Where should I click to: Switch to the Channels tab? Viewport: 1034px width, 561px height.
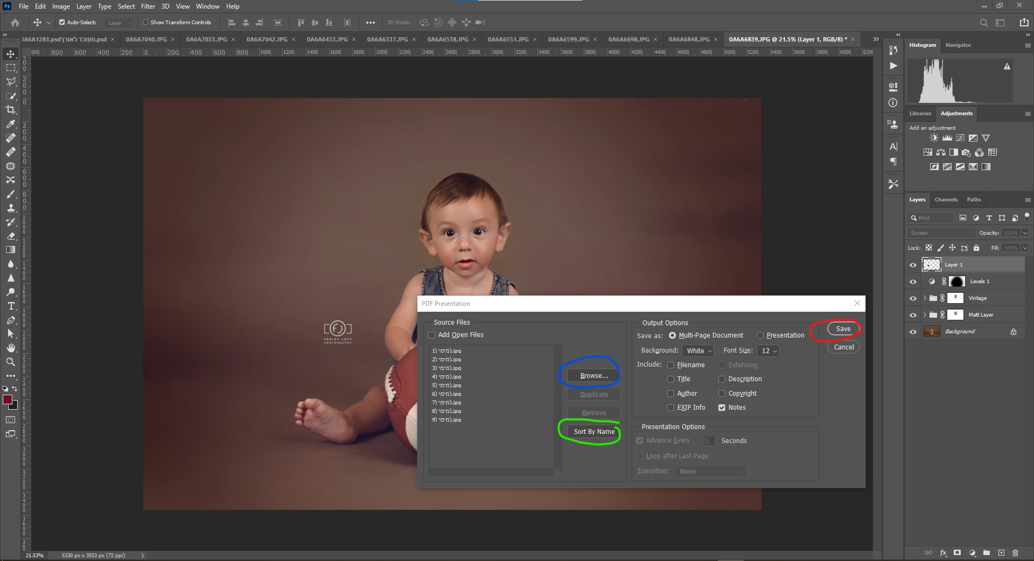pos(946,200)
